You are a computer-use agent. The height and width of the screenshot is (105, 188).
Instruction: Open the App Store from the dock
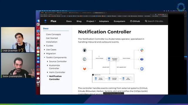[38, 58]
